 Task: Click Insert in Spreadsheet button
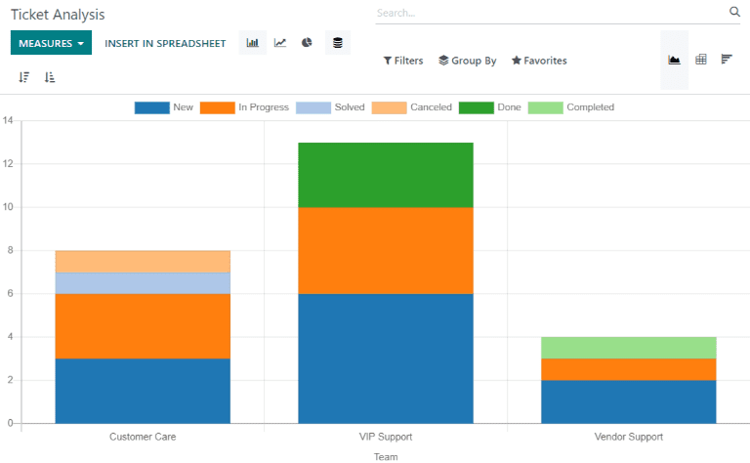click(165, 43)
